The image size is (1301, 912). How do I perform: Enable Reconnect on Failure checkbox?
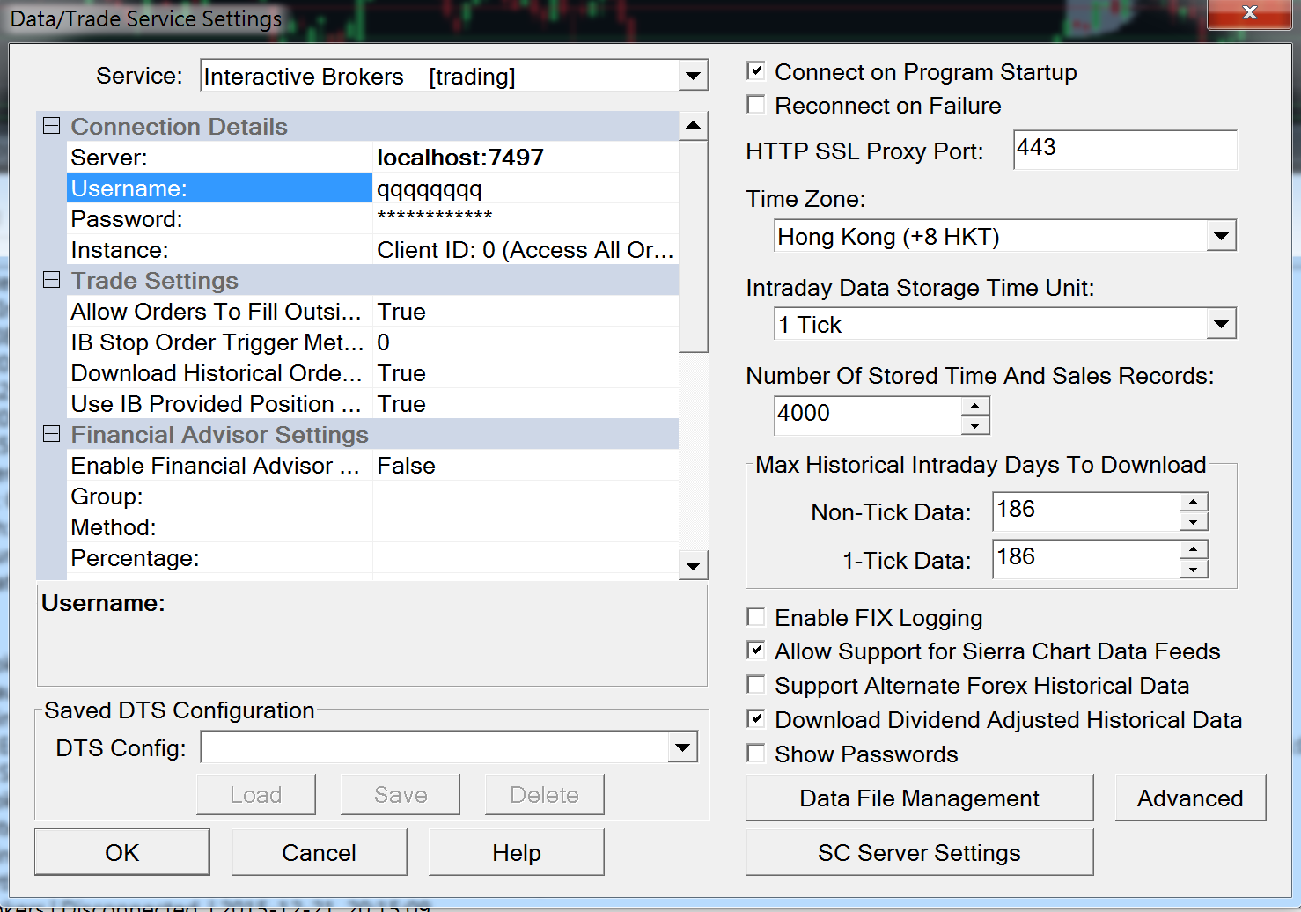click(756, 105)
